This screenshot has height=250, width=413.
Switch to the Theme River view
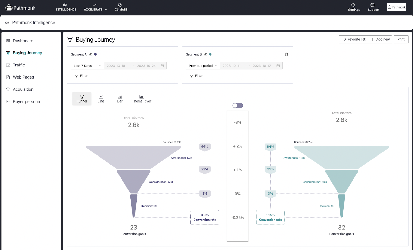click(x=141, y=99)
